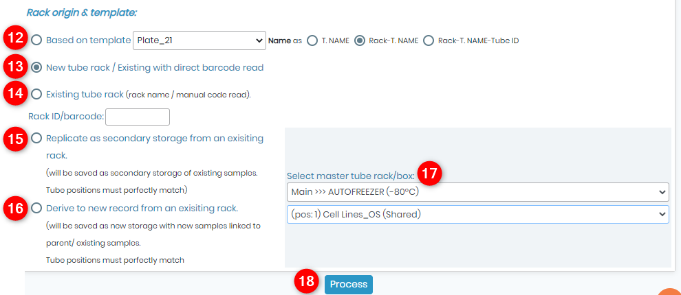This screenshot has width=681, height=295.
Task: Click the red number 17 marker
Action: (x=429, y=174)
